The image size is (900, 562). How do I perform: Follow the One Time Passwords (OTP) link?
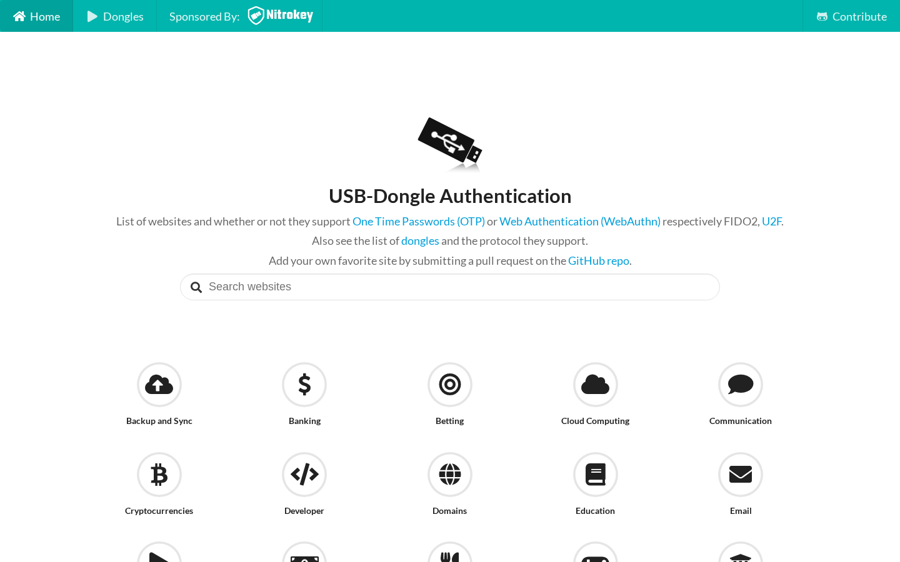[419, 222]
